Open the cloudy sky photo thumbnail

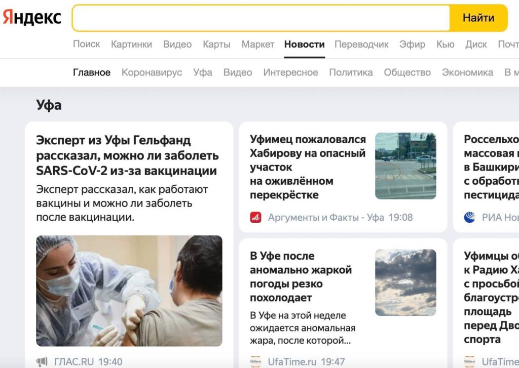(x=405, y=282)
